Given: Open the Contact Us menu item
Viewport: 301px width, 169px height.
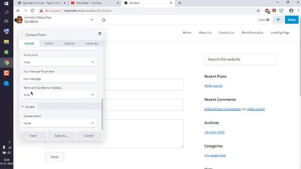Looking at the screenshot, I should [227, 32].
